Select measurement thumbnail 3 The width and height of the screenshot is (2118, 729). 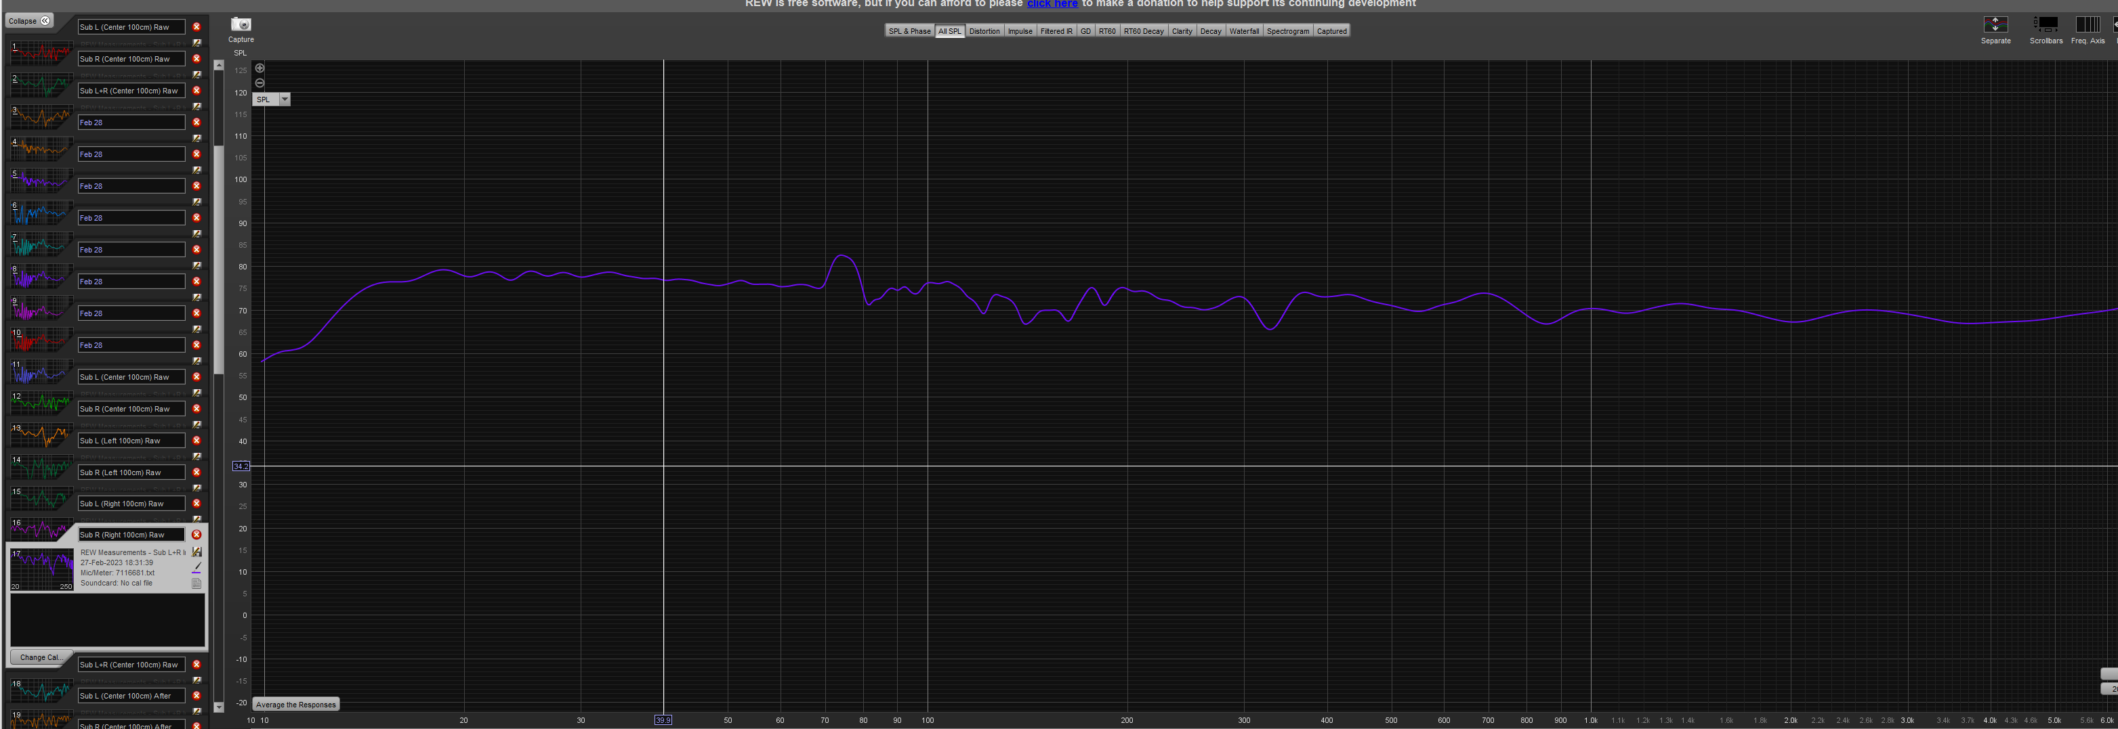tap(41, 116)
